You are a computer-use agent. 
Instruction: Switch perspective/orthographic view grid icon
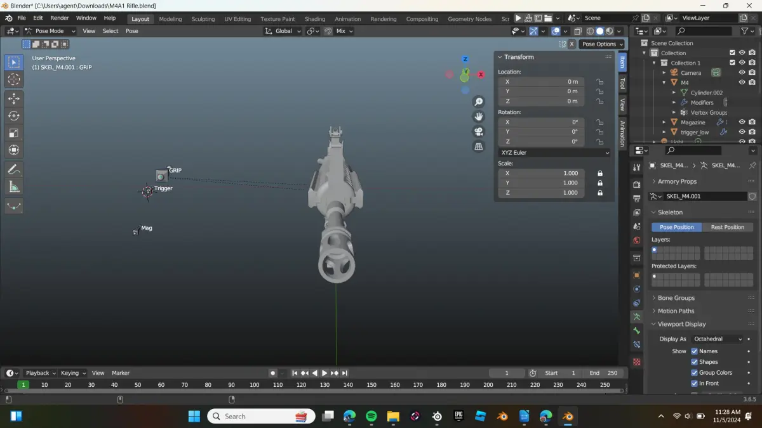479,146
